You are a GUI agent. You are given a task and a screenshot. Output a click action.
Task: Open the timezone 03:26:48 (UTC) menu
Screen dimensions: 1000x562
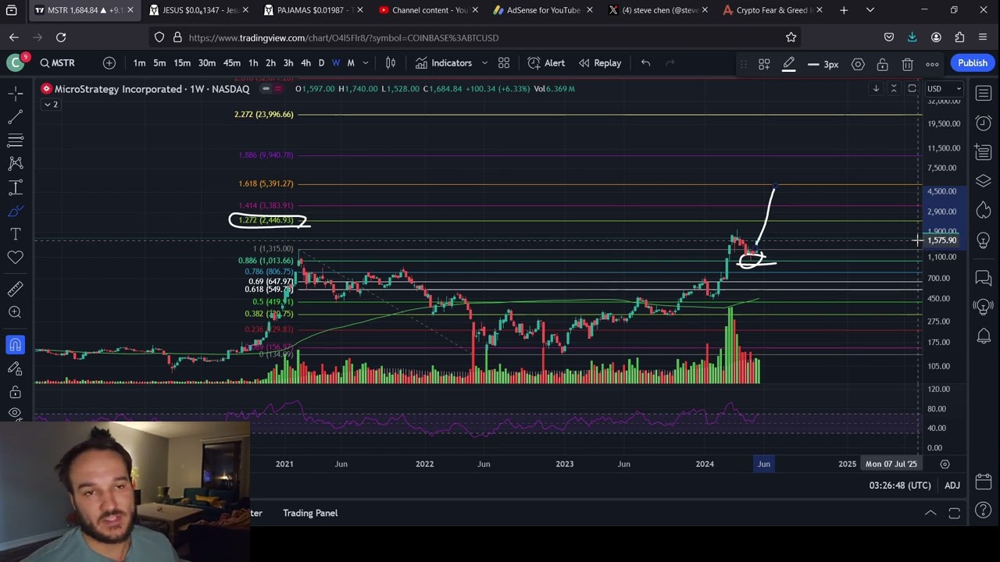point(900,486)
